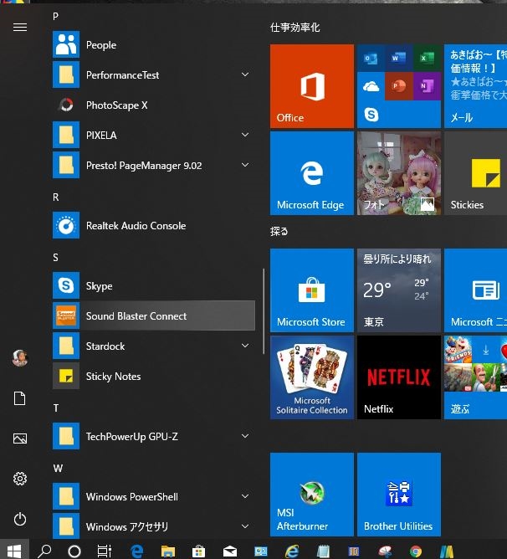Screen dimensions: 507x559
Task: Launch Google Chrome from taskbar
Action: [x=416, y=551]
